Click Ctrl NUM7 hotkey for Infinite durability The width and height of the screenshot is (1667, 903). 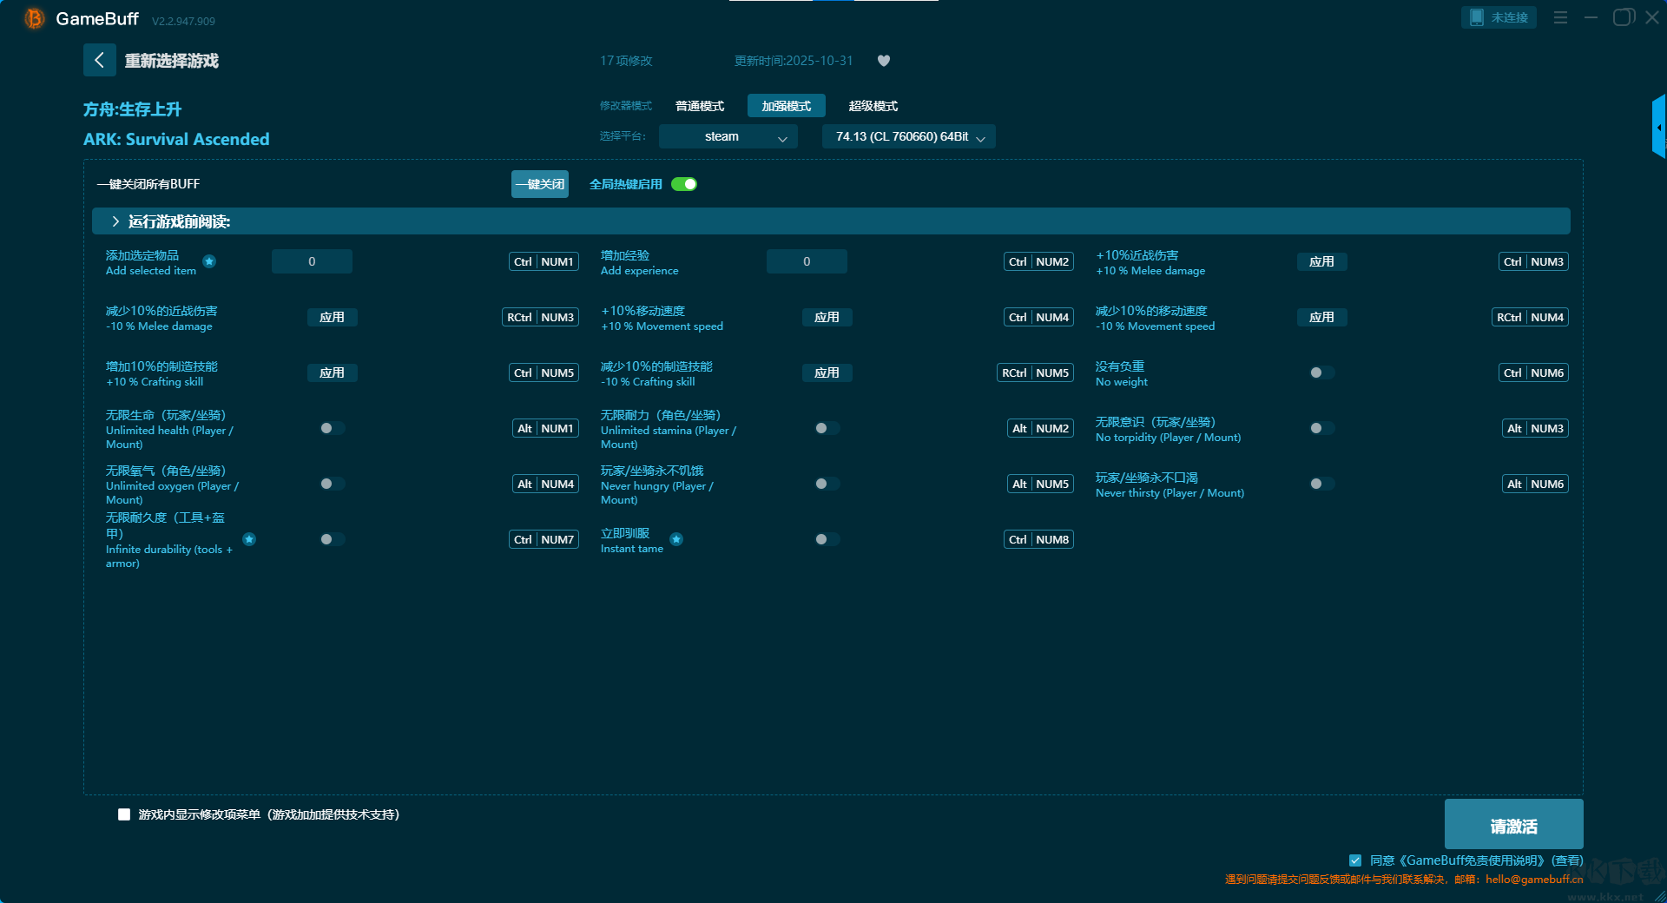click(x=544, y=539)
